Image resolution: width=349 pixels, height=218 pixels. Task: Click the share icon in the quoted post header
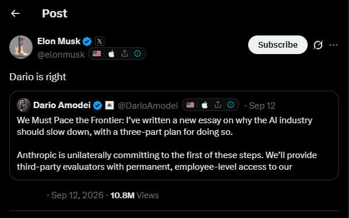tap(218, 104)
